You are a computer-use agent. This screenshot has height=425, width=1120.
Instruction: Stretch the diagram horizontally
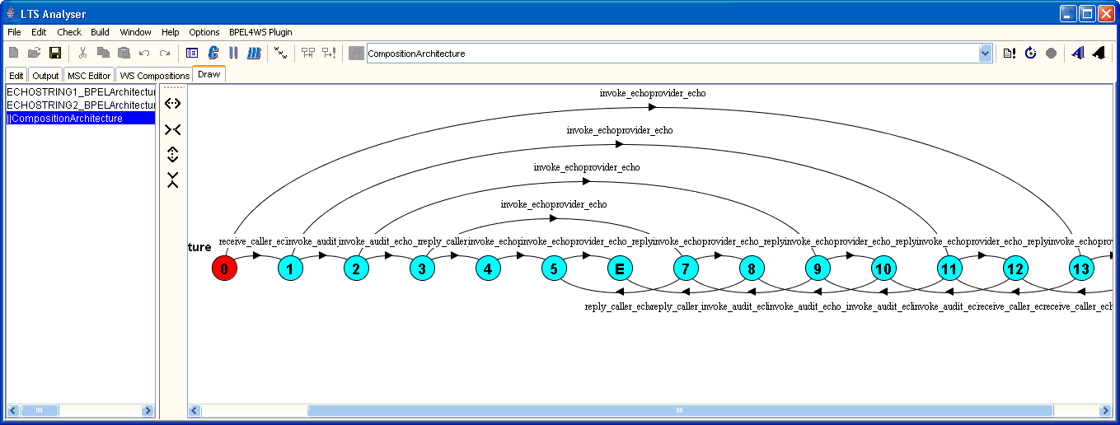pos(172,104)
